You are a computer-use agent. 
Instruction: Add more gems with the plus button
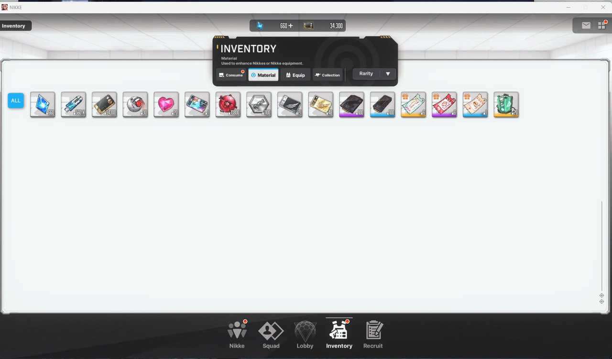(x=290, y=26)
